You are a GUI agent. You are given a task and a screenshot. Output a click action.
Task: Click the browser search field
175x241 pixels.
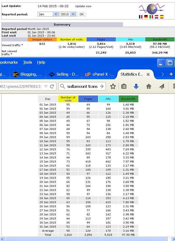pyautogui.click(x=82, y=86)
